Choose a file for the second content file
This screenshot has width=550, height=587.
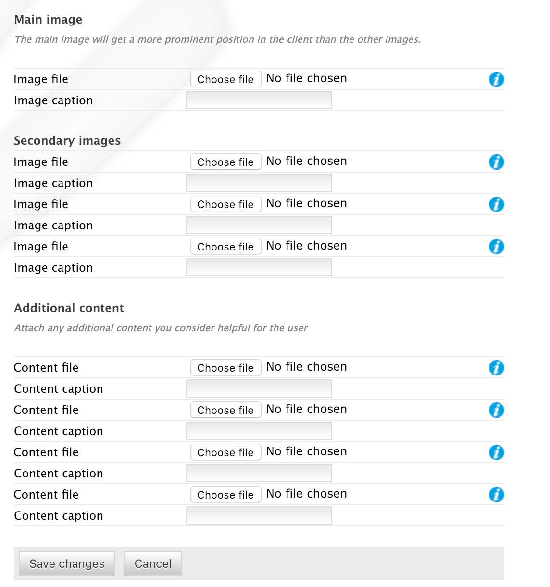225,410
